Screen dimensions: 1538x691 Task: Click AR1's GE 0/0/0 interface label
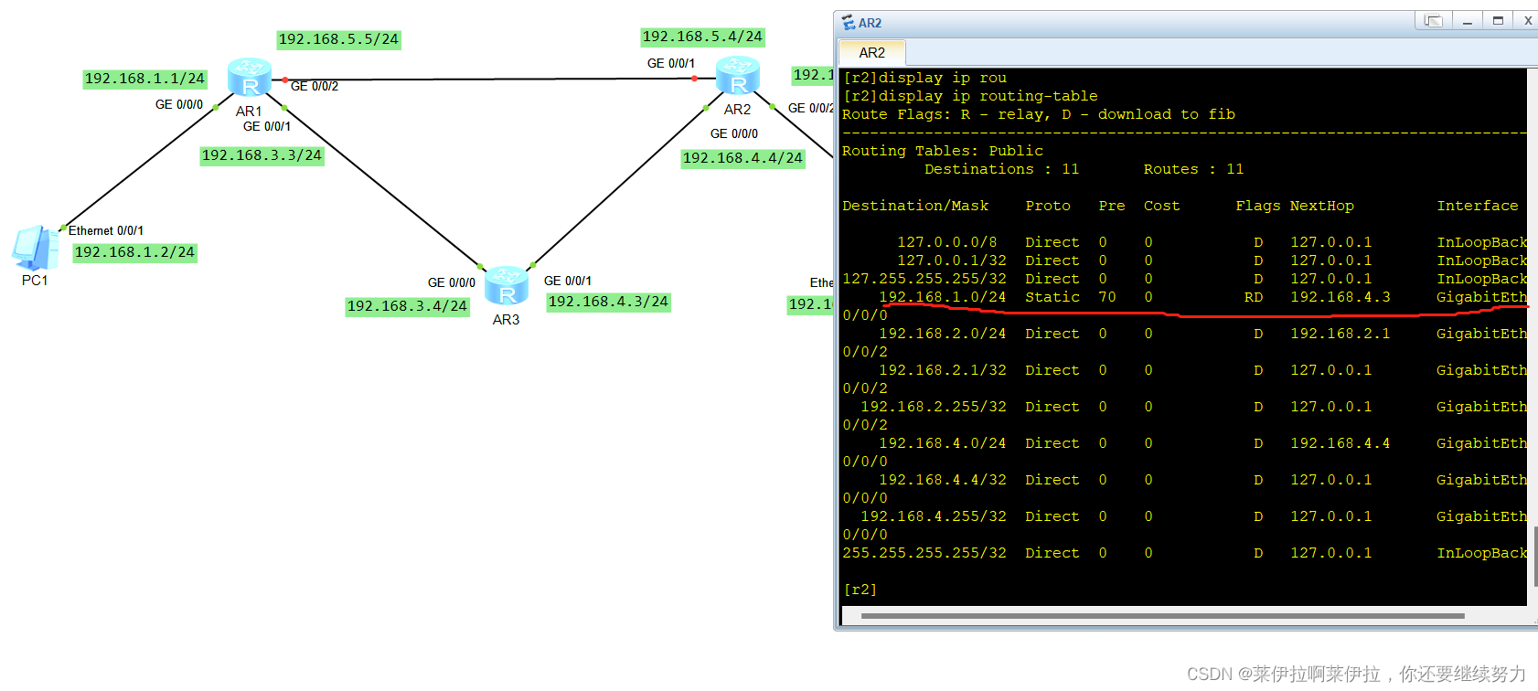tap(179, 104)
